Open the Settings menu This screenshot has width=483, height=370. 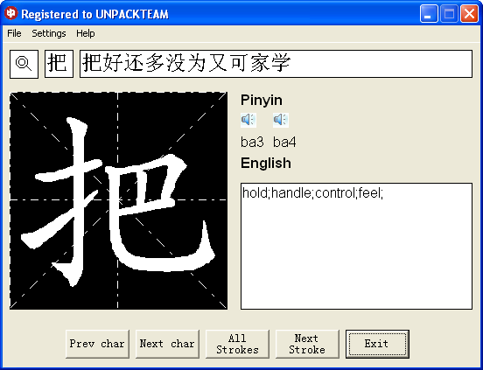[49, 33]
